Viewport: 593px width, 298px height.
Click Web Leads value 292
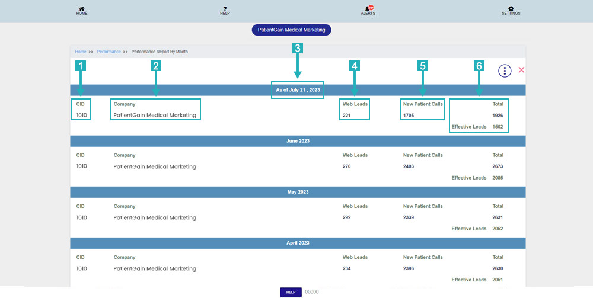[346, 217]
